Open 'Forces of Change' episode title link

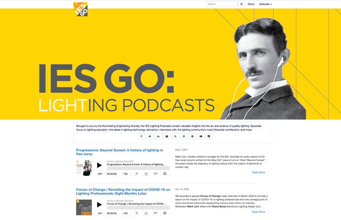coord(123,192)
